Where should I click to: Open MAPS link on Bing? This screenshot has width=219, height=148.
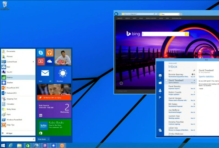click(134, 18)
